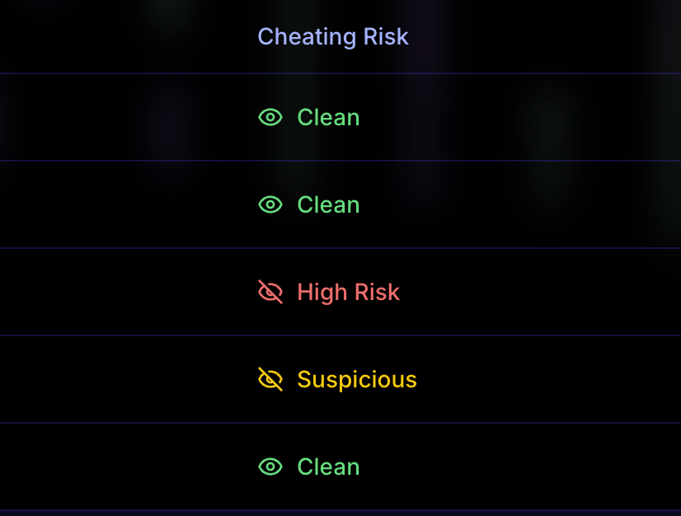Toggle the eye icon beside the bottom Clean status
The image size is (681, 516).
[x=270, y=467]
